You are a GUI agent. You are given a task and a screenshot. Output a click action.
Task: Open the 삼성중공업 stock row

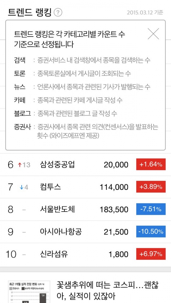point(85,165)
